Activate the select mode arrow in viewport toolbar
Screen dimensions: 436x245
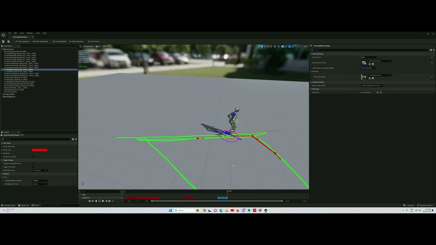[x=262, y=46]
